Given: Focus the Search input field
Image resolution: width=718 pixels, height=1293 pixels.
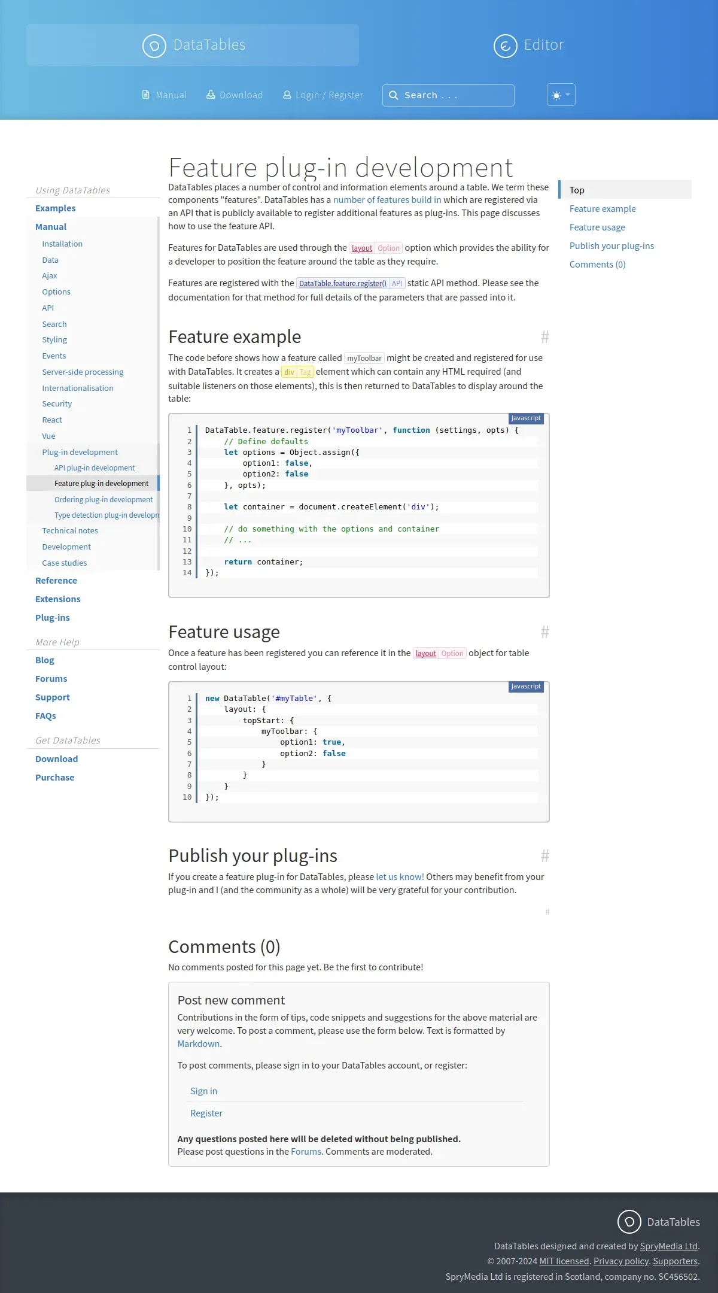Looking at the screenshot, I should (448, 95).
